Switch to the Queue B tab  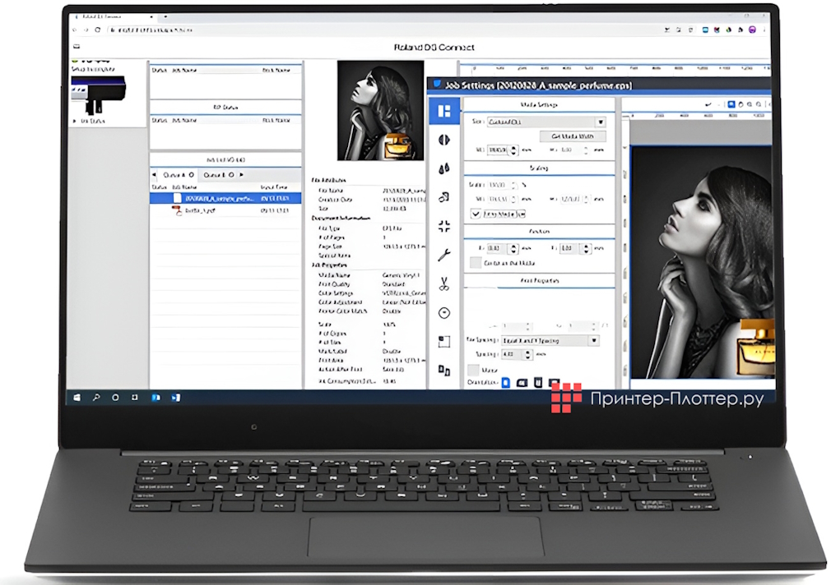click(219, 175)
